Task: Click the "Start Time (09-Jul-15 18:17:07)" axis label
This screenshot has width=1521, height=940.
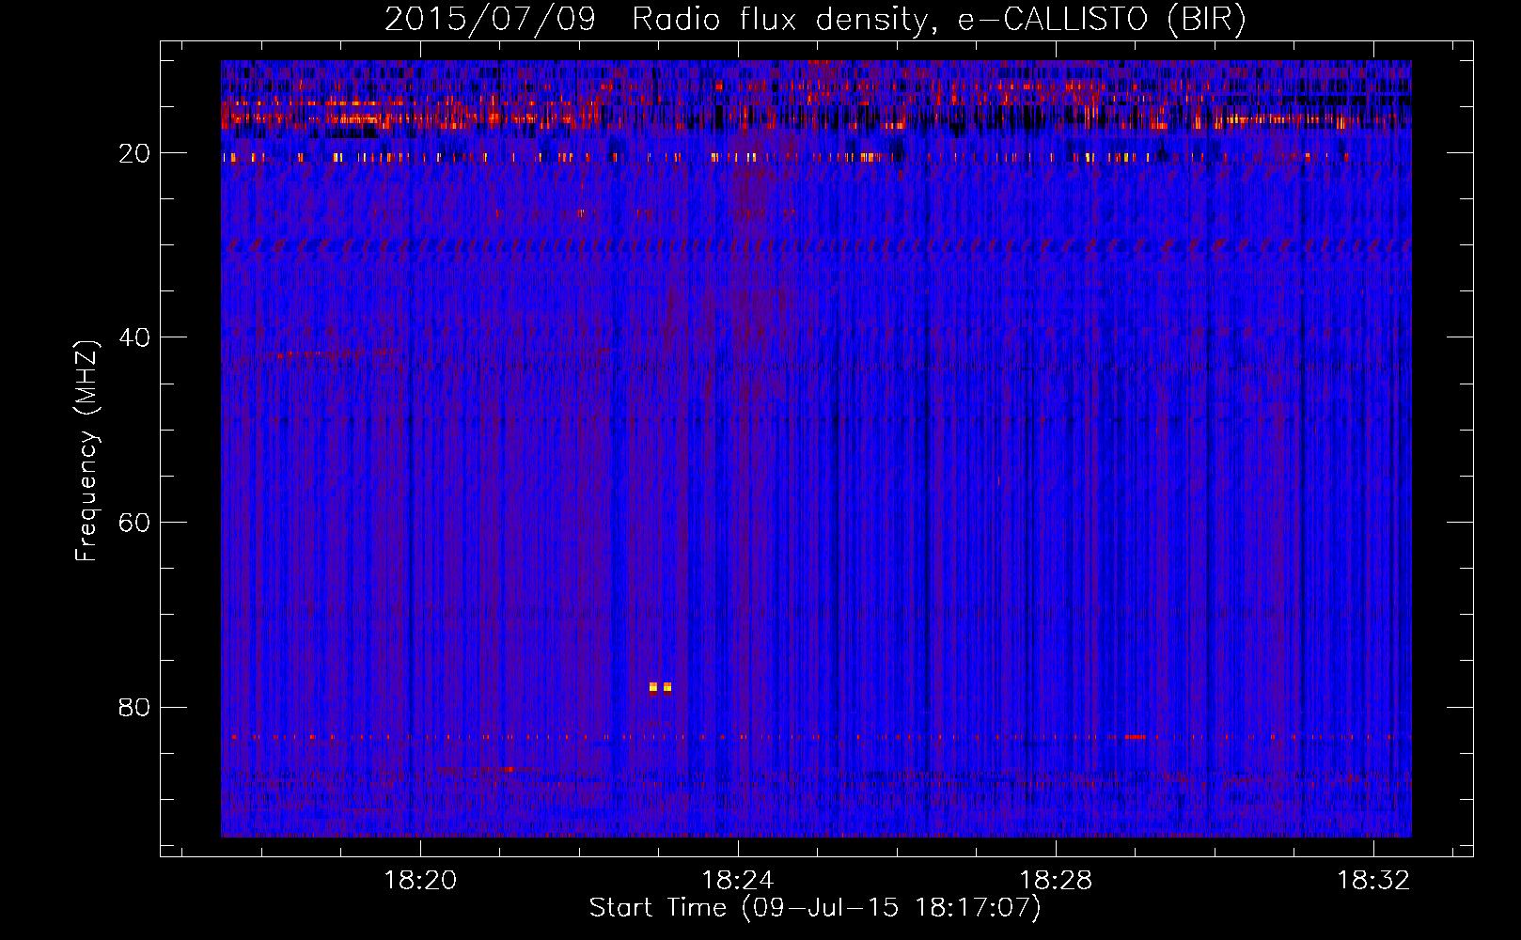Action: (x=815, y=908)
